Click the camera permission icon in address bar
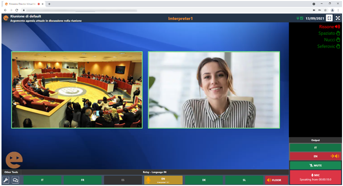Image resolution: width=343 pixels, height=186 pixels. point(314,10)
